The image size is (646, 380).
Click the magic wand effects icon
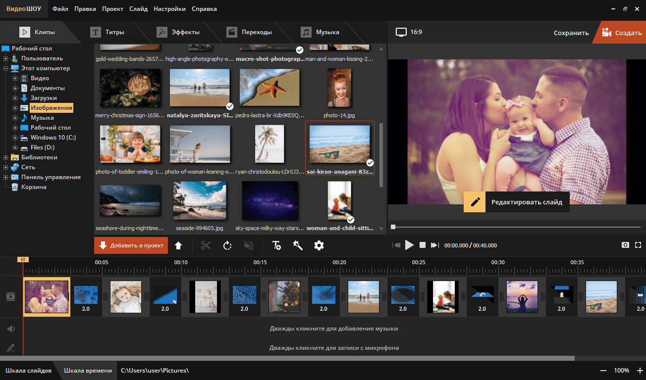pos(298,245)
